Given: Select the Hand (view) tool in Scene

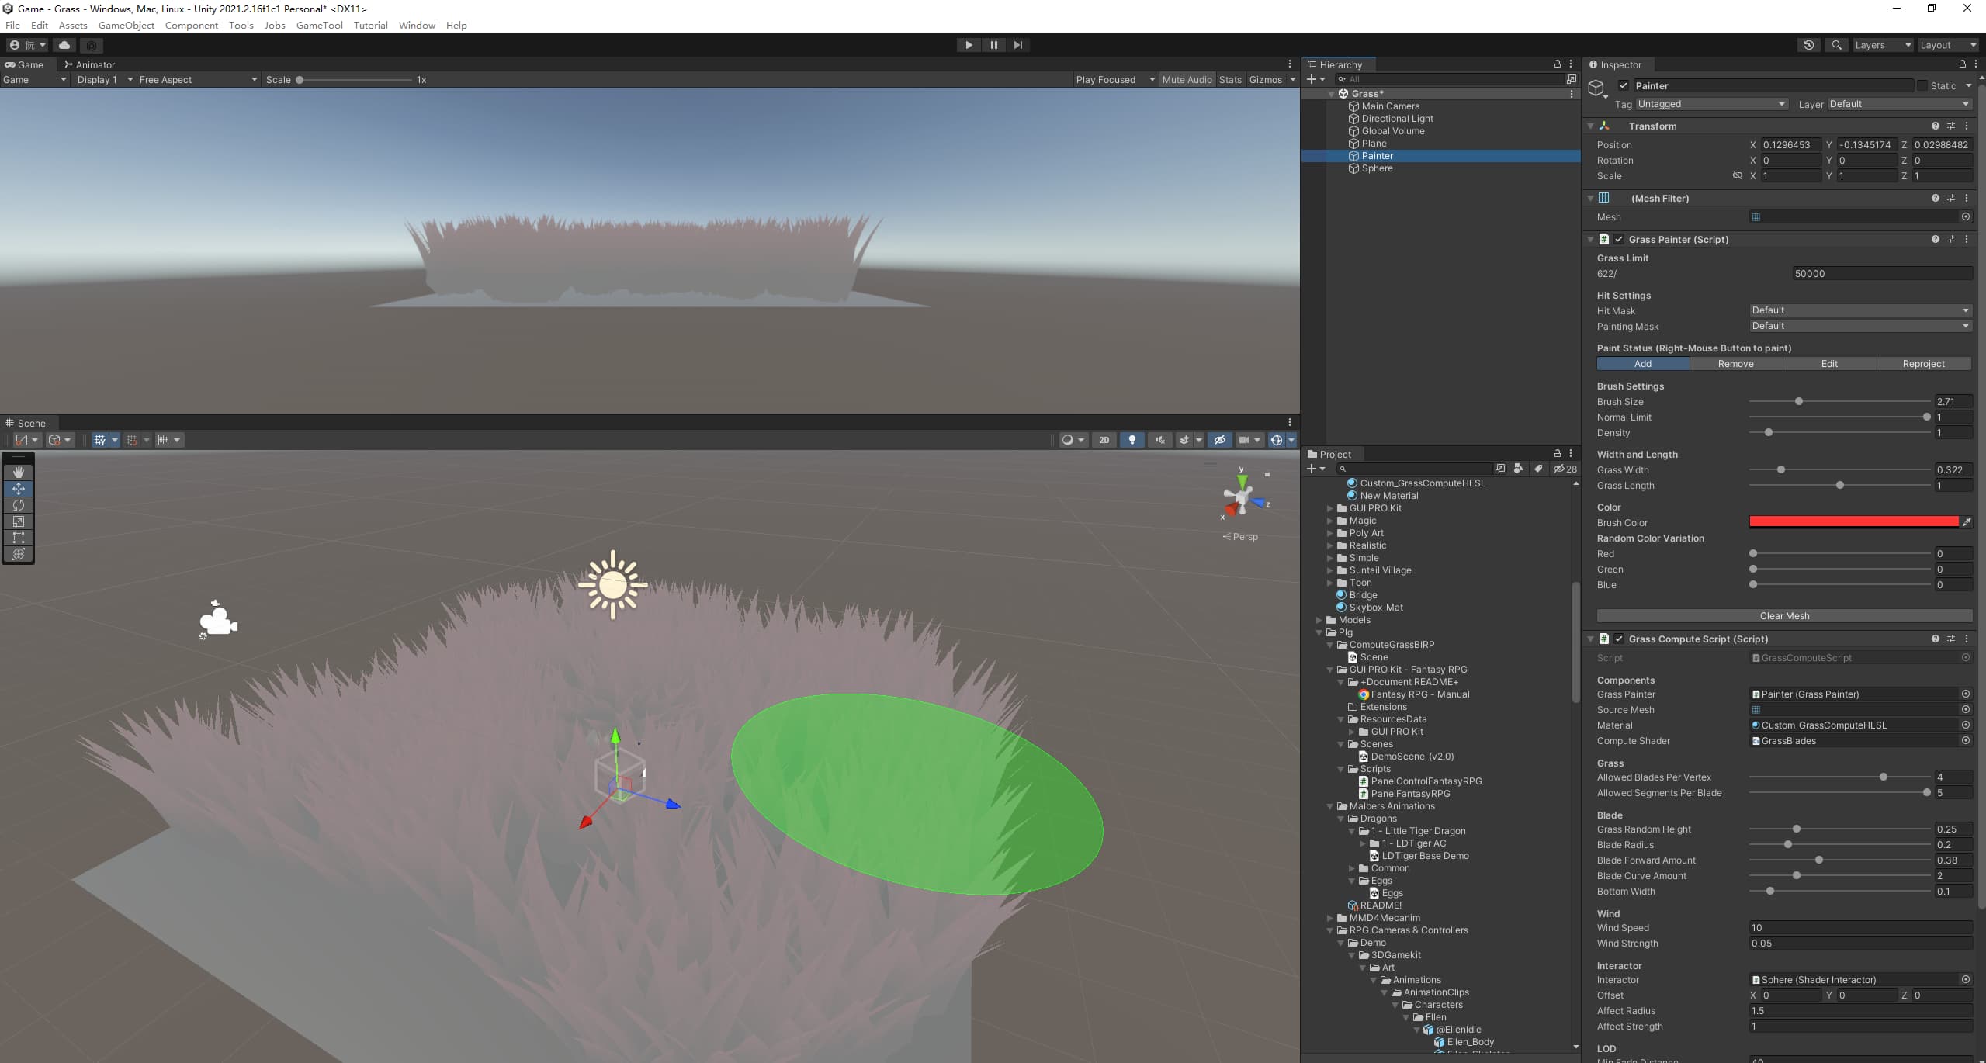Looking at the screenshot, I should click(x=19, y=472).
